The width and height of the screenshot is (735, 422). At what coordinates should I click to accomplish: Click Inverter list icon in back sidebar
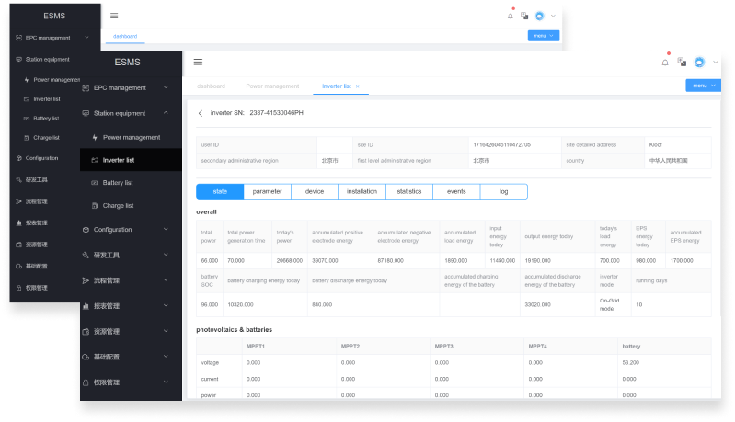pos(27,99)
